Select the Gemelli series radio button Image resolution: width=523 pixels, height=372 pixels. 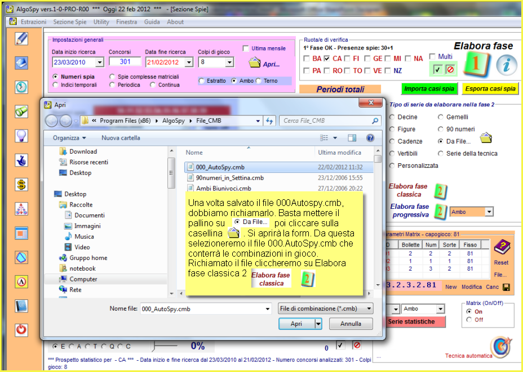point(441,117)
